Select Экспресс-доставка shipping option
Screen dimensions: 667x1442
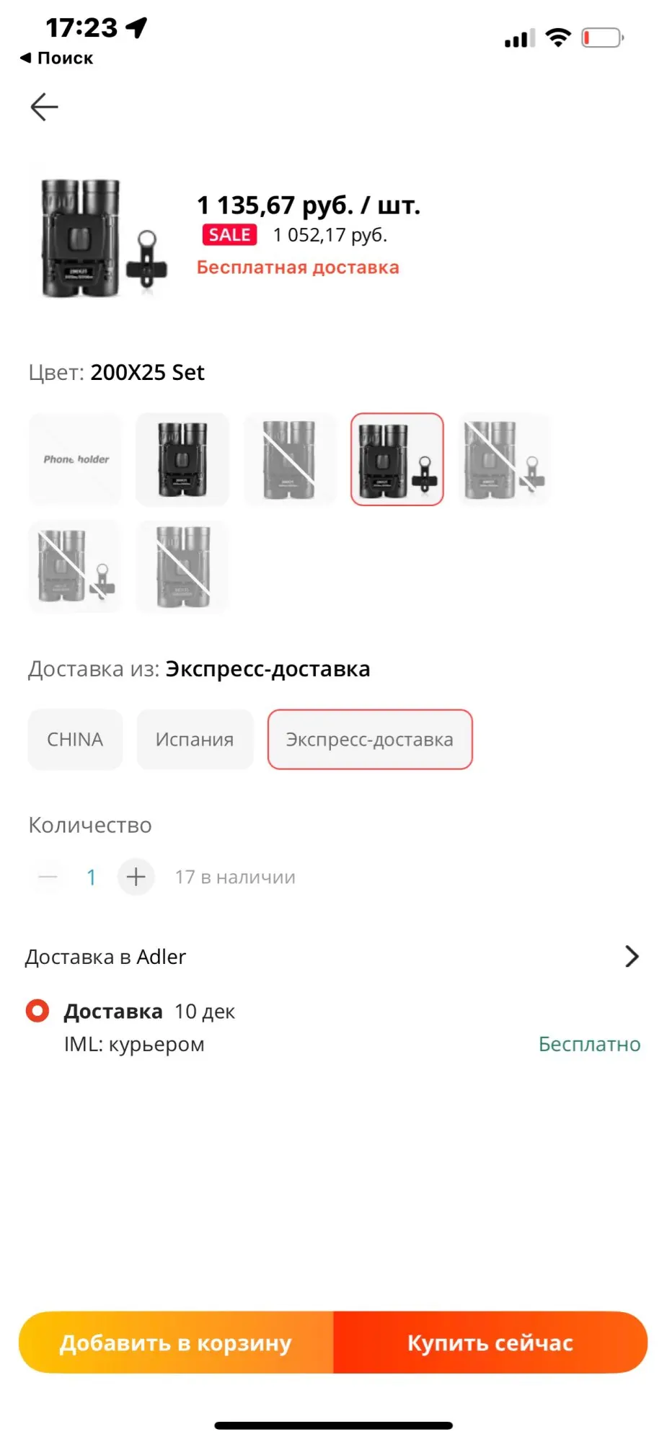370,740
